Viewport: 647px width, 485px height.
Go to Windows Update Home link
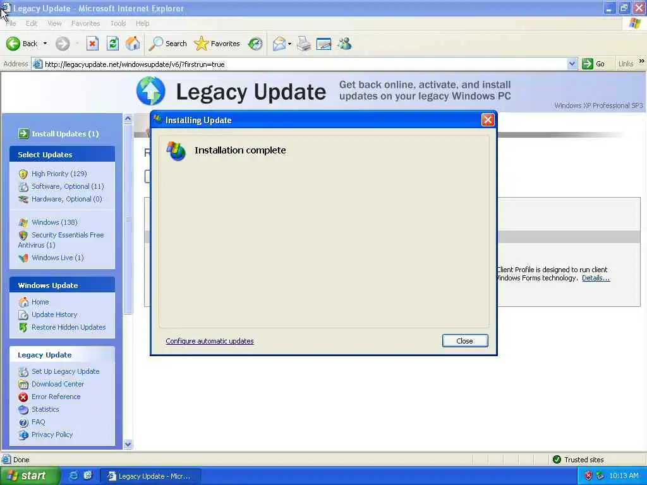(40, 302)
